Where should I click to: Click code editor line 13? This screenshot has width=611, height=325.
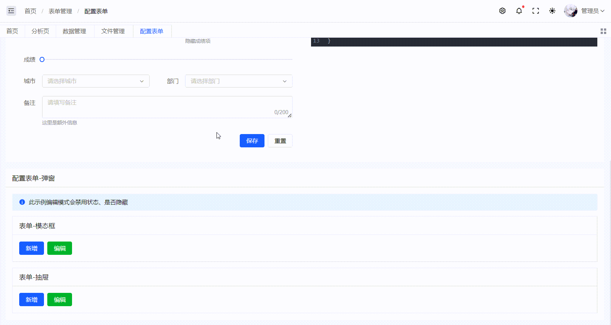(x=454, y=41)
